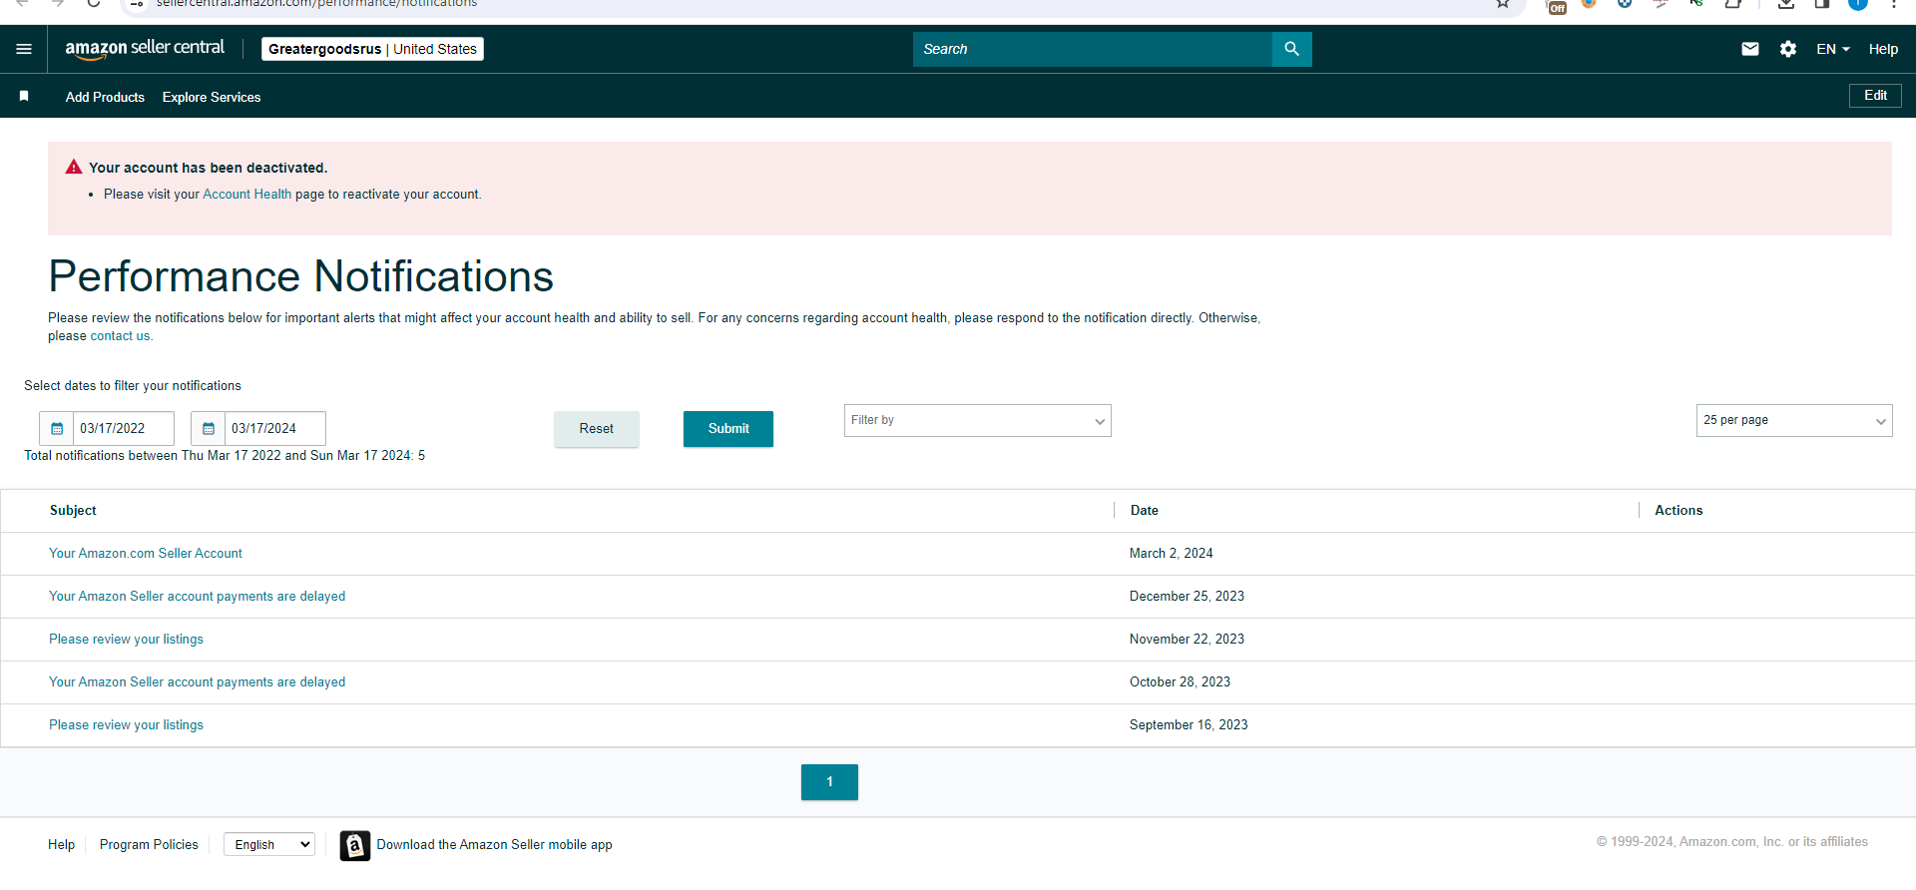Expand the Filter by dropdown
1916x890 pixels.
(978, 420)
